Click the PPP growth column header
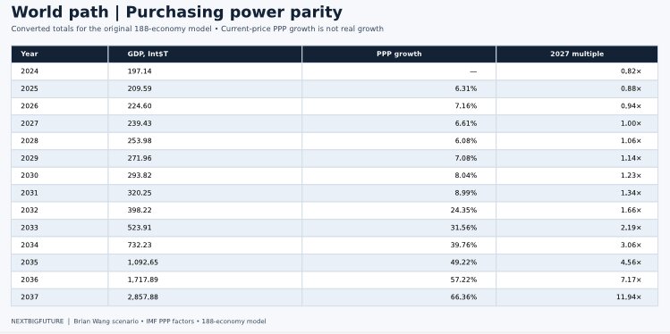 click(399, 54)
